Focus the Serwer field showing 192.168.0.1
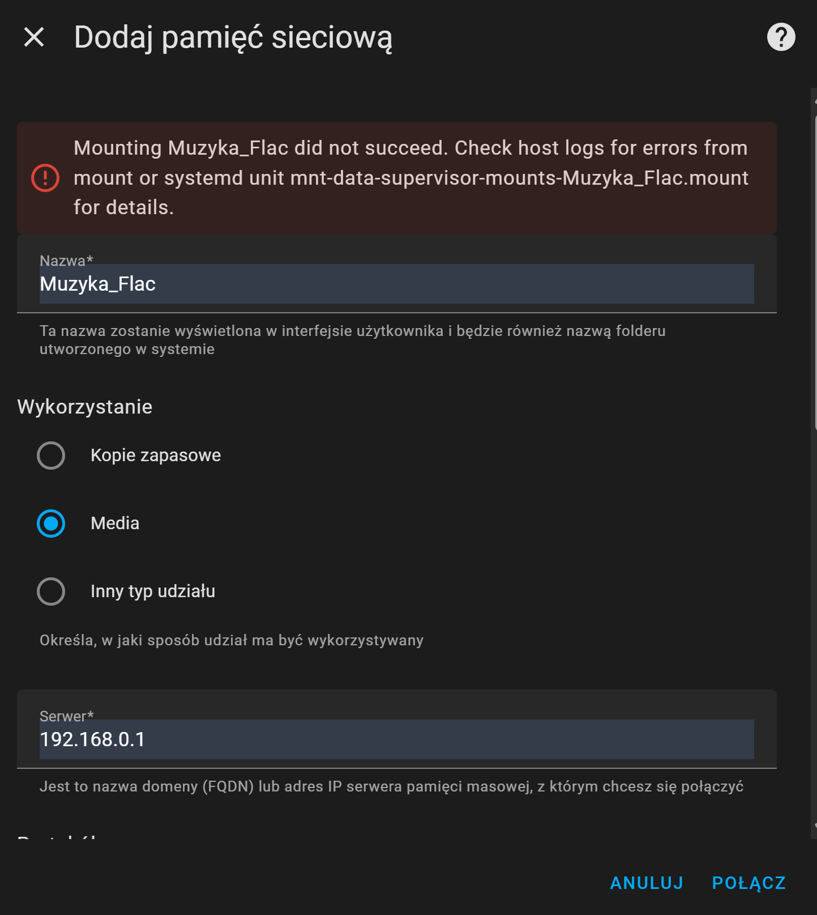Image resolution: width=817 pixels, height=915 pixels. click(396, 739)
